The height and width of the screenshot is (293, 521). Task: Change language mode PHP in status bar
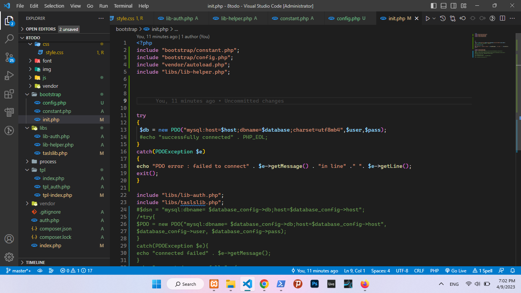[x=434, y=270]
